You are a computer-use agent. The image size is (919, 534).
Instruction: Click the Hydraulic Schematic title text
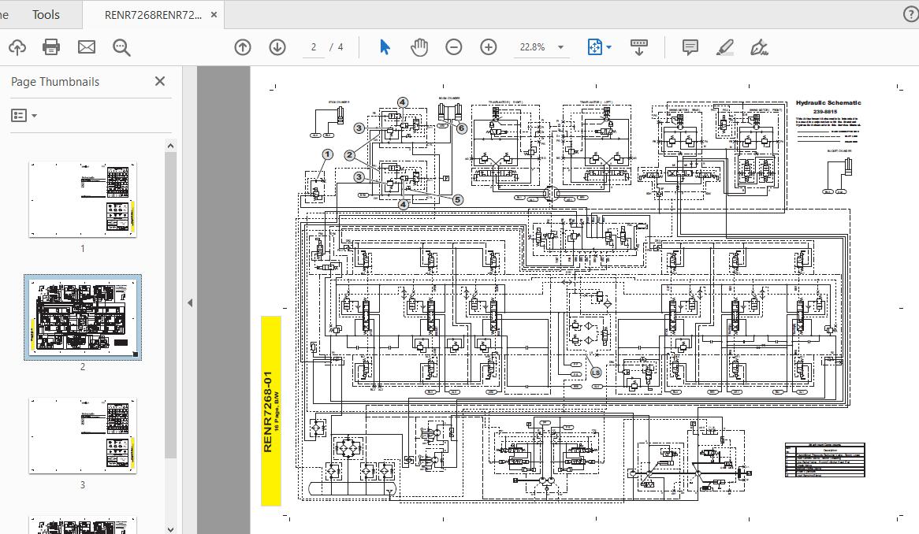point(828,102)
